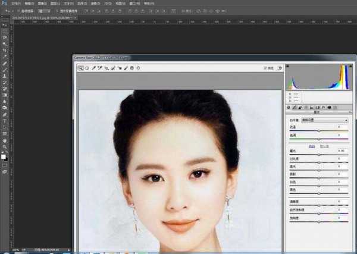Select the Move tool in Photoshop toolbar
The image size is (357, 254).
(x=5, y=25)
